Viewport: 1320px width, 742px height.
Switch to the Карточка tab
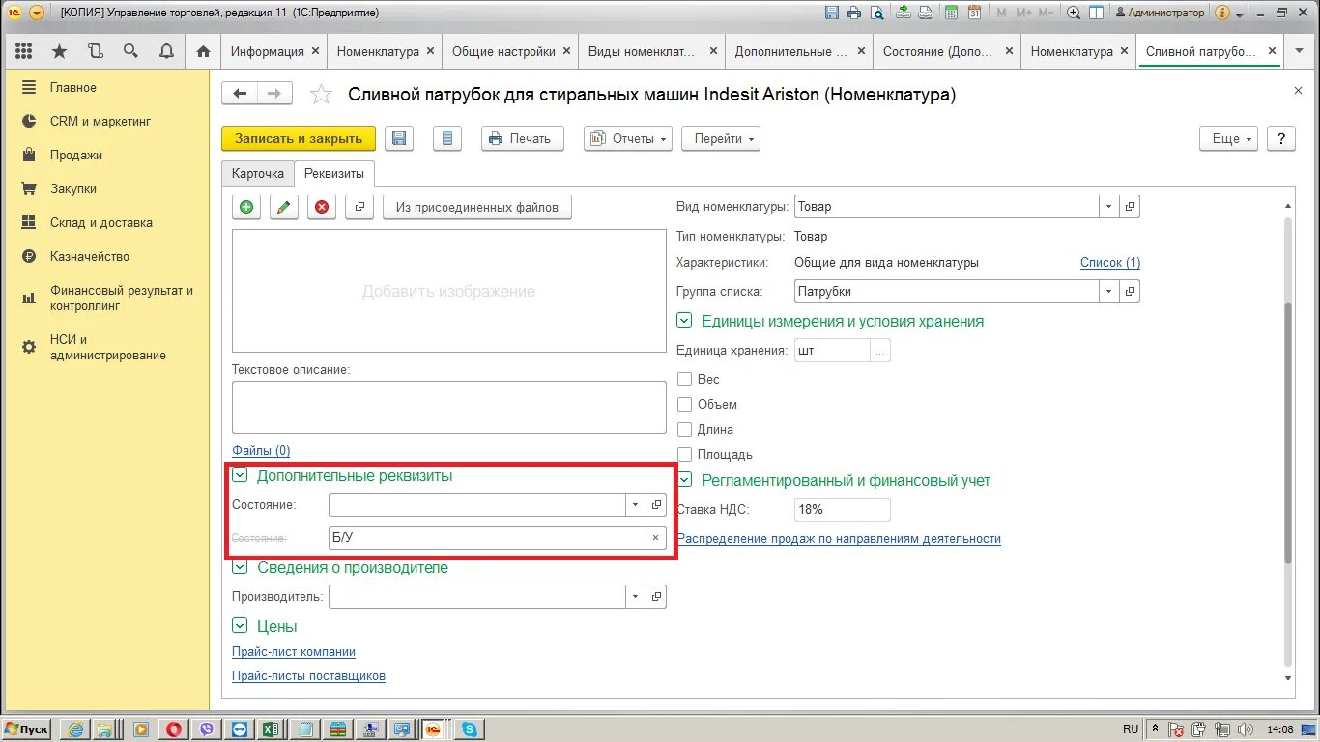tap(258, 173)
